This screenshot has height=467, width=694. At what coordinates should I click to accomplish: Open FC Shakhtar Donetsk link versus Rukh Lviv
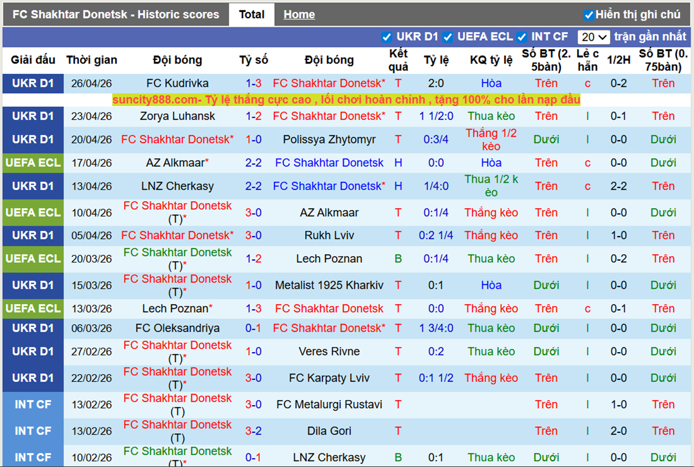[177, 235]
